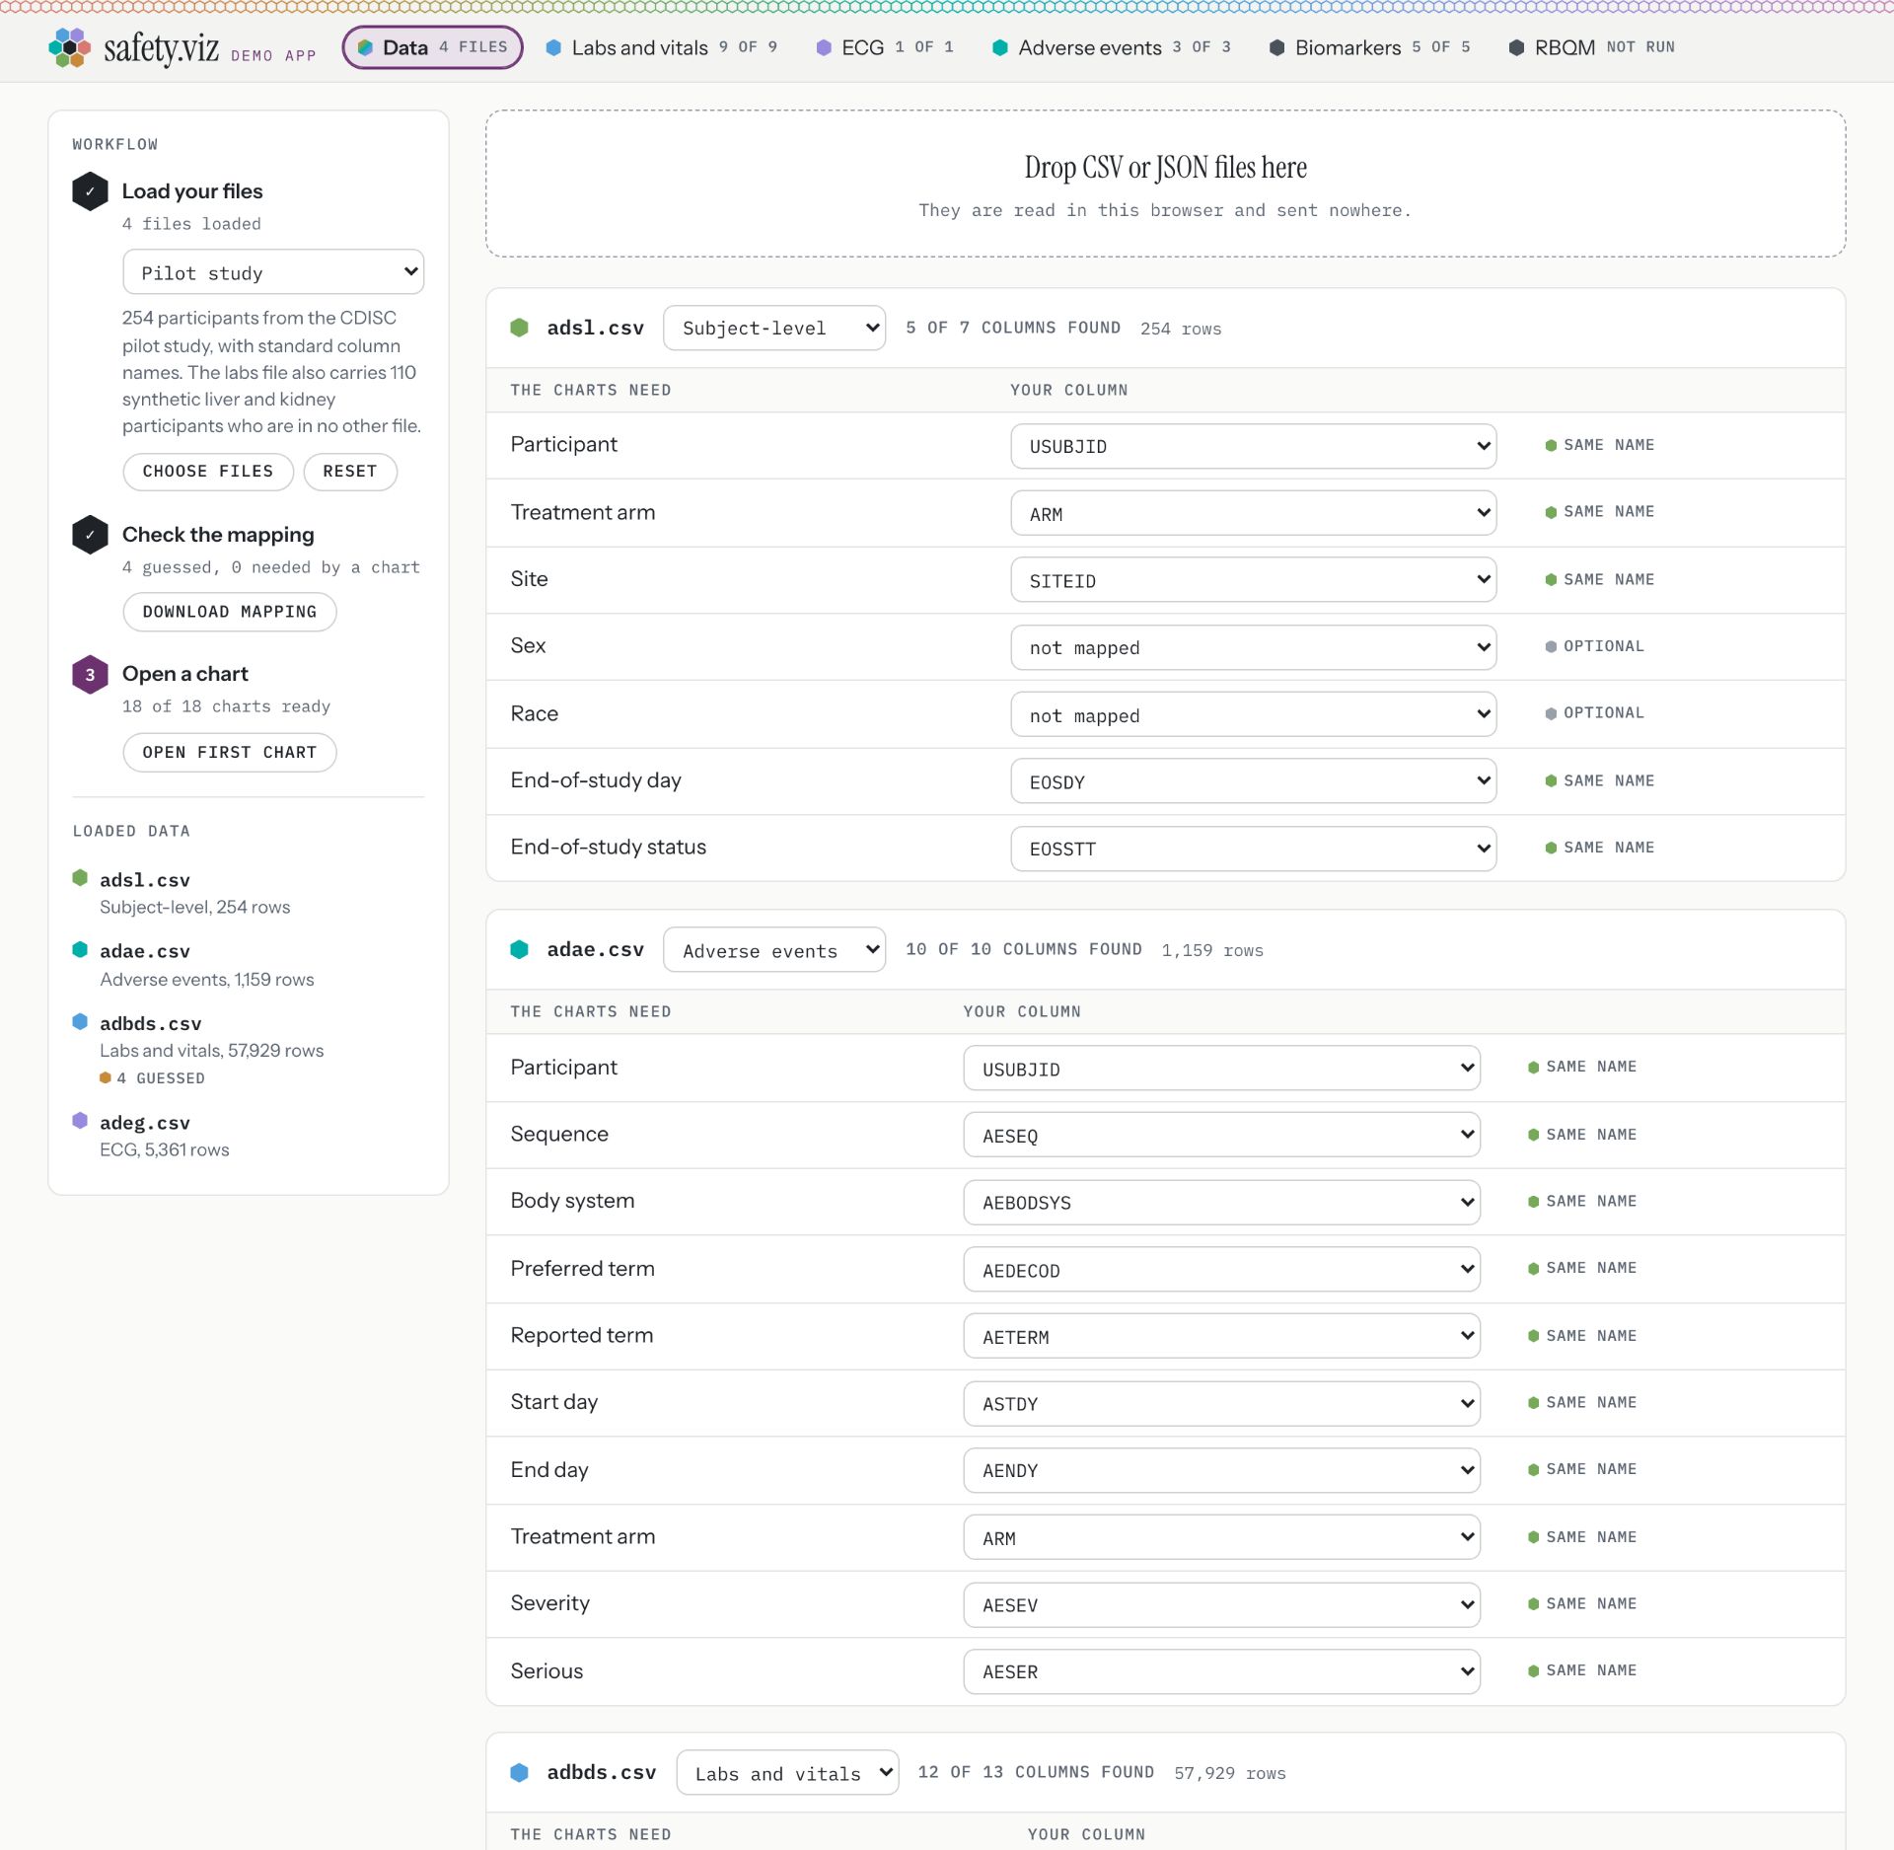The height and width of the screenshot is (1850, 1894).
Task: Open adbds.csv Labs and vitals type dropdown
Action: pos(787,1772)
